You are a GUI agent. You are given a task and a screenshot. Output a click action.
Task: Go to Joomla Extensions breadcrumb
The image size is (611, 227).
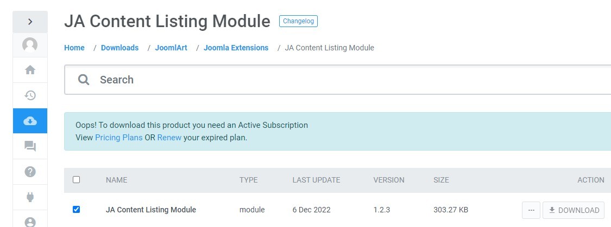click(236, 48)
